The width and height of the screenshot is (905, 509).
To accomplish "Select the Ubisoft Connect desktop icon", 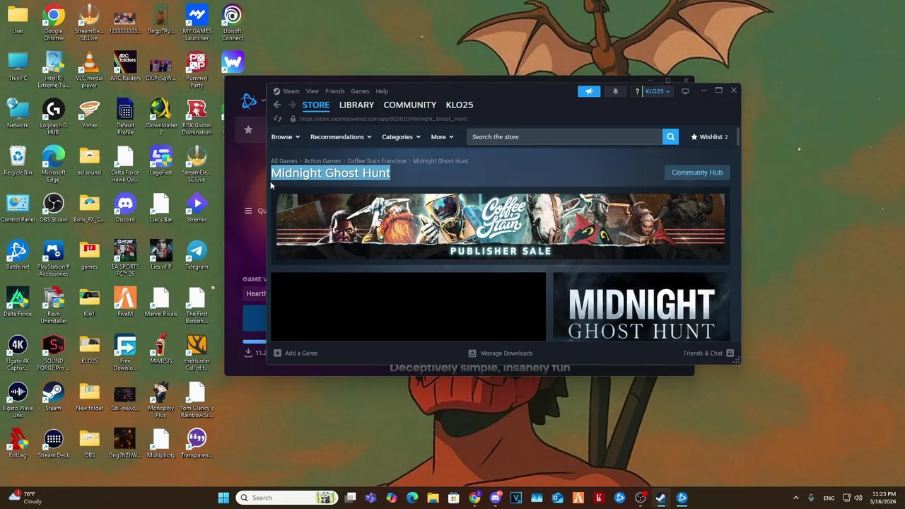I will point(232,23).
